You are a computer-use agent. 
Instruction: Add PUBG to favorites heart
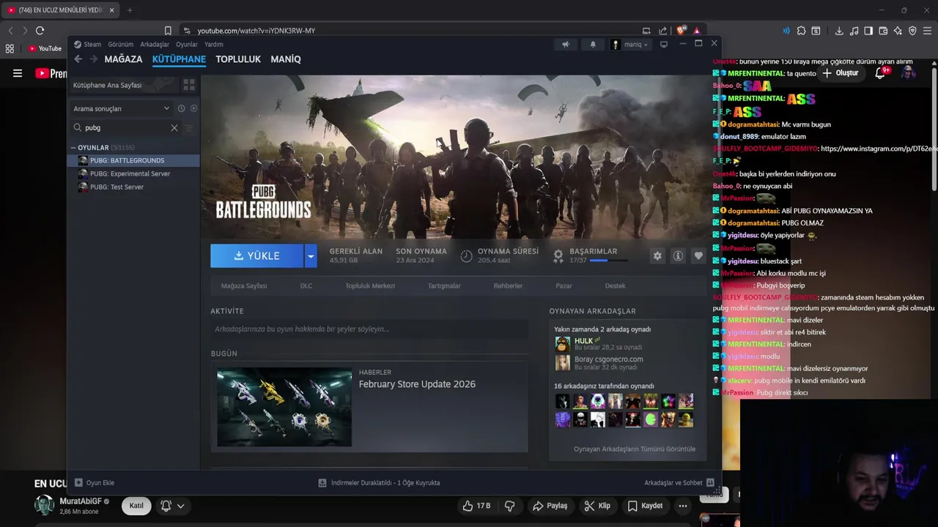click(698, 255)
